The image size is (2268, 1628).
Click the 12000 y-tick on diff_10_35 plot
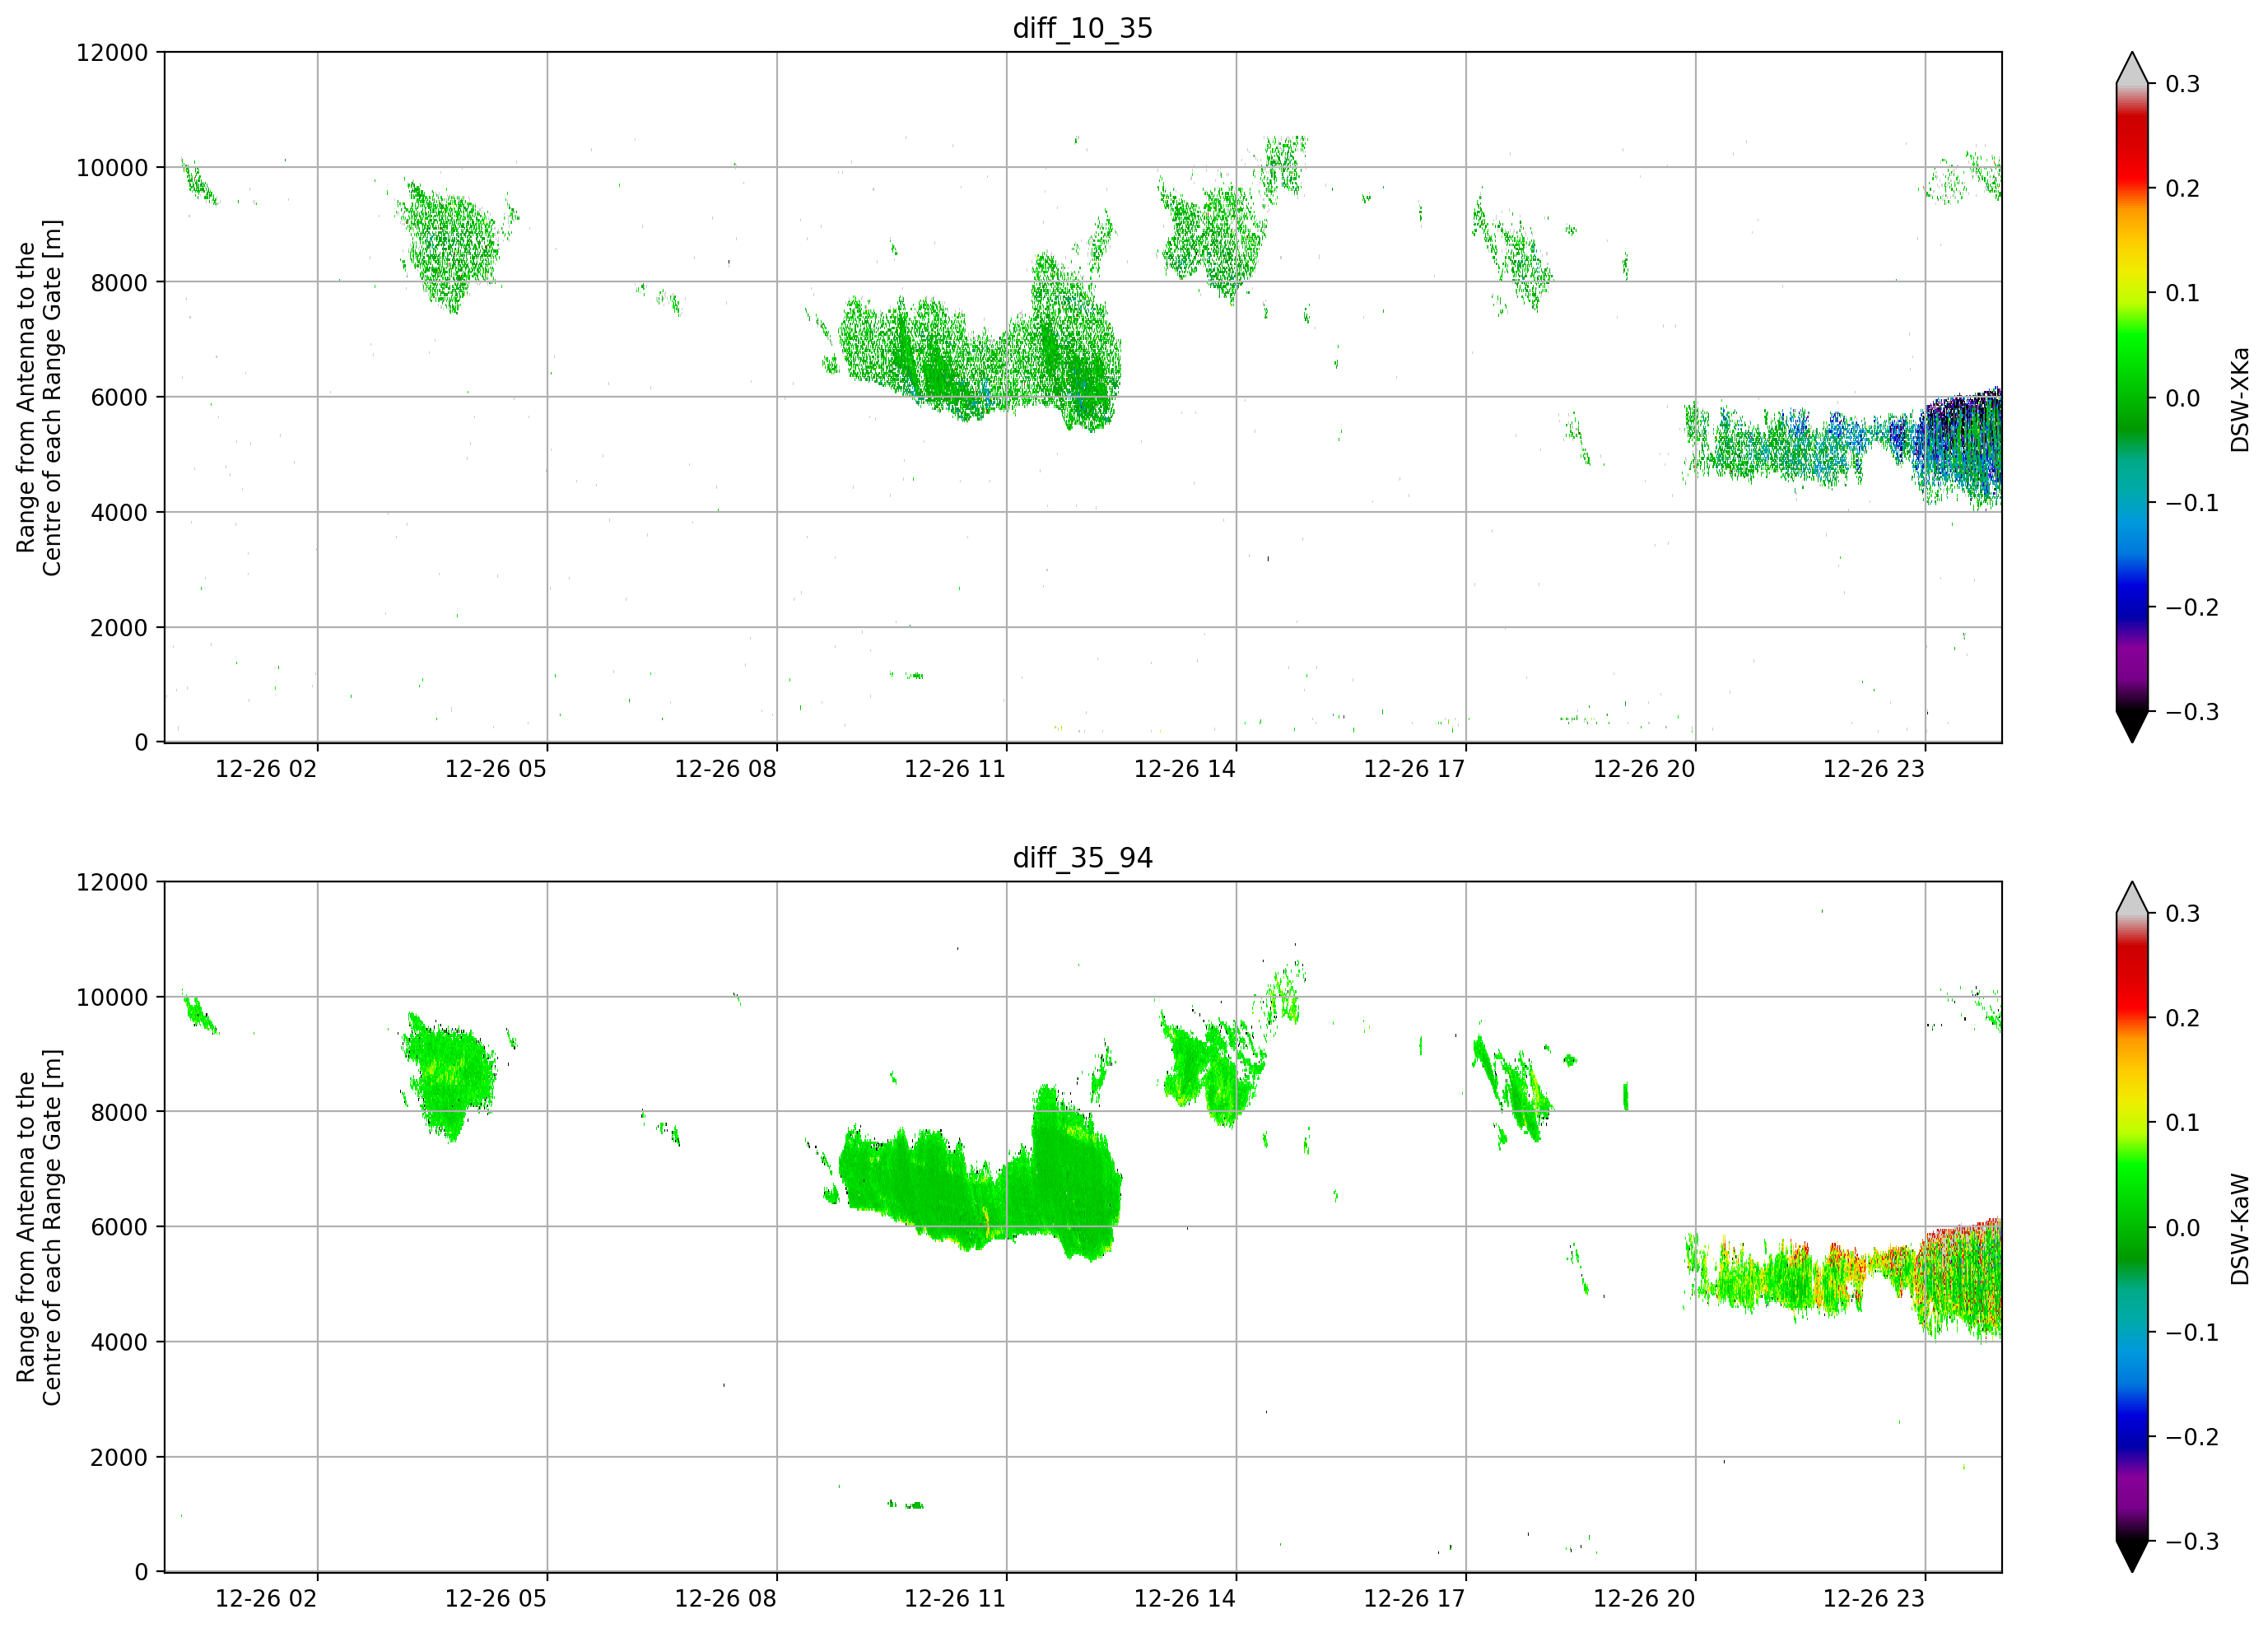click(112, 52)
